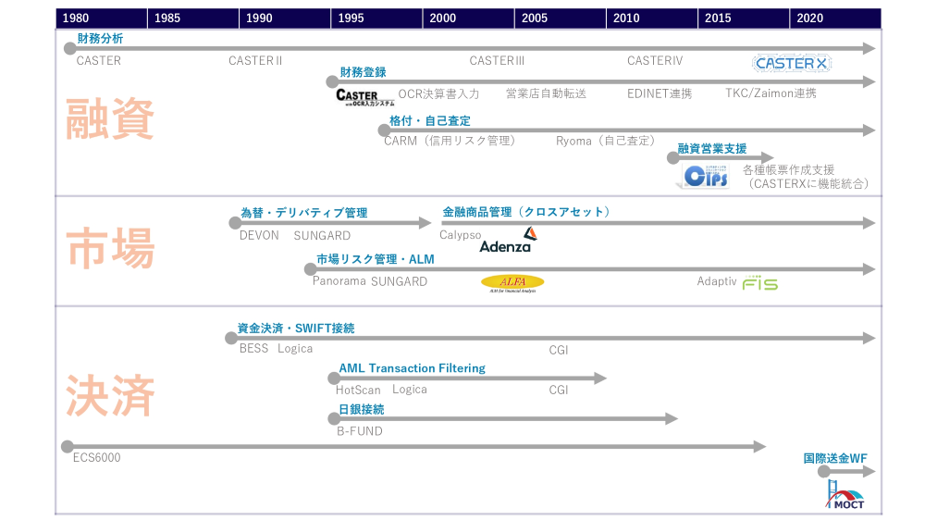Select the 1995 timeline header

tap(376, 19)
